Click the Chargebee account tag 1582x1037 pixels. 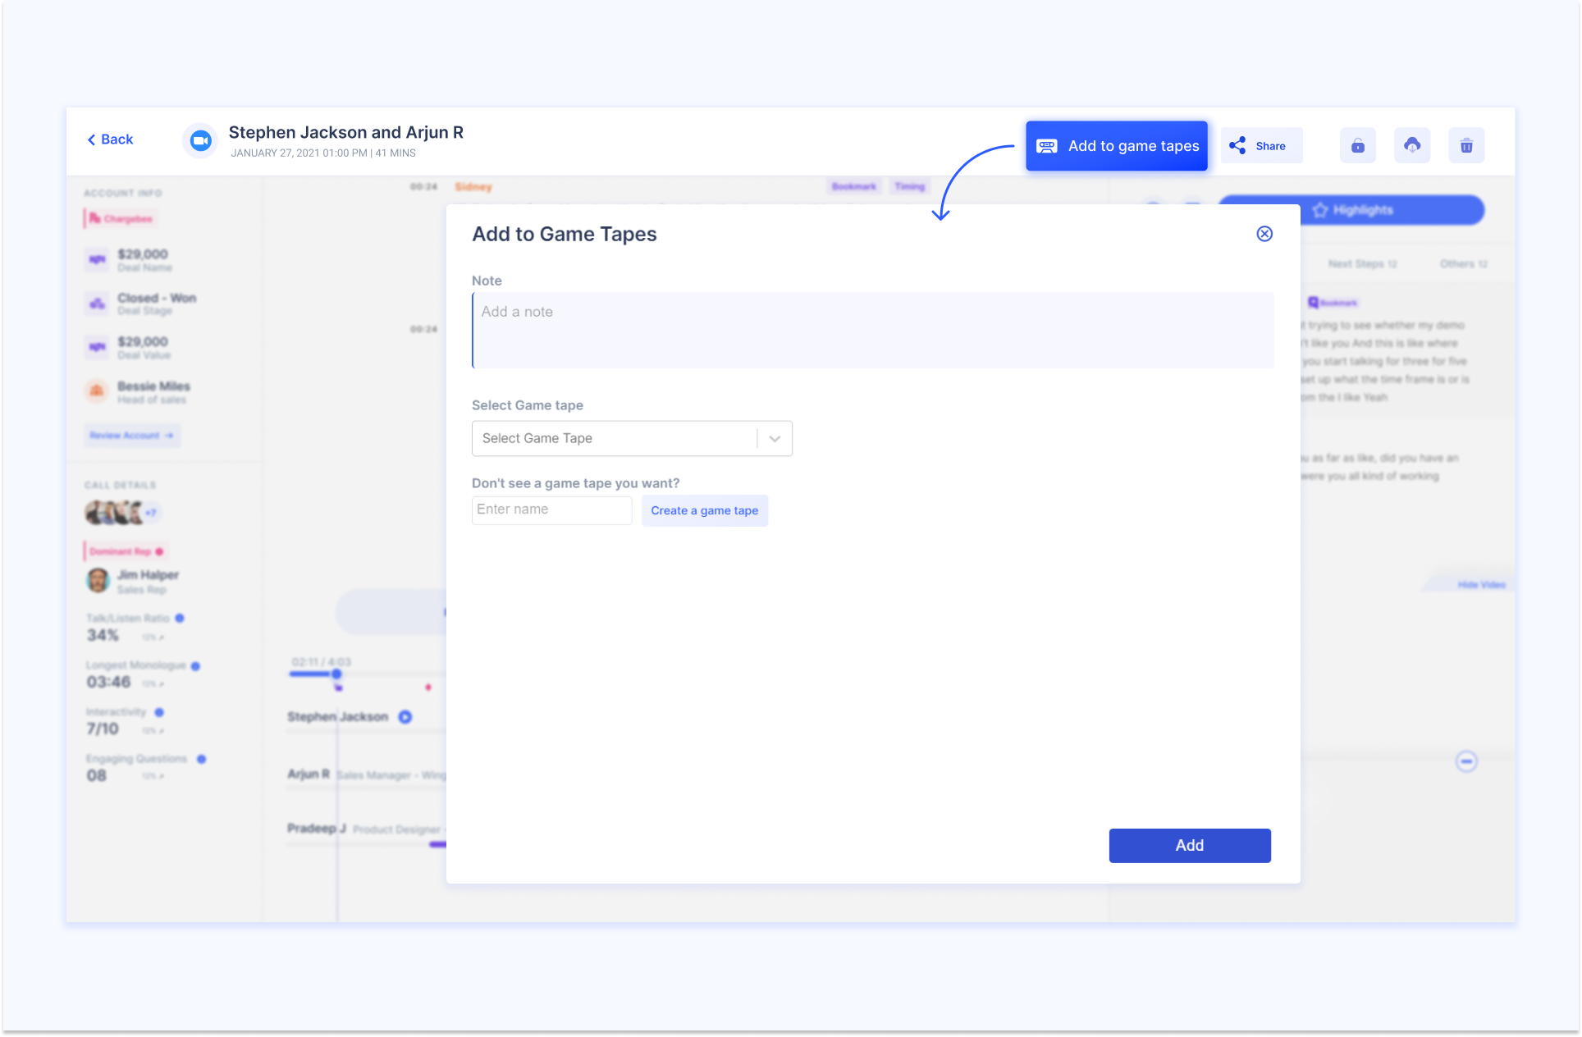121,219
